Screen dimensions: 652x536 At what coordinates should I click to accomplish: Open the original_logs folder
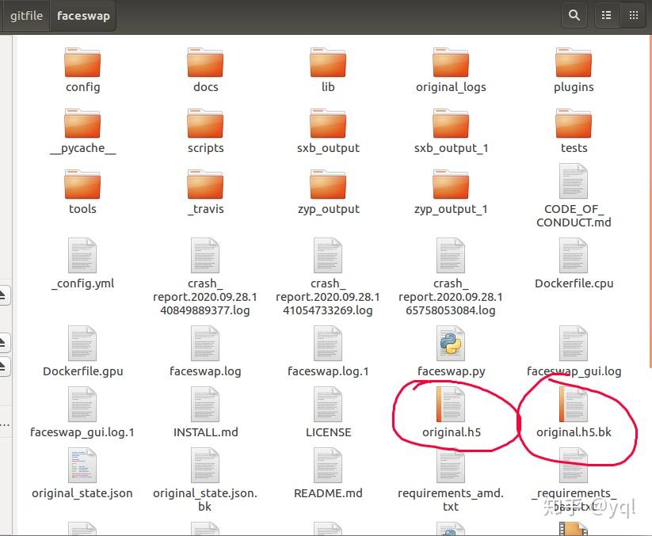451,63
